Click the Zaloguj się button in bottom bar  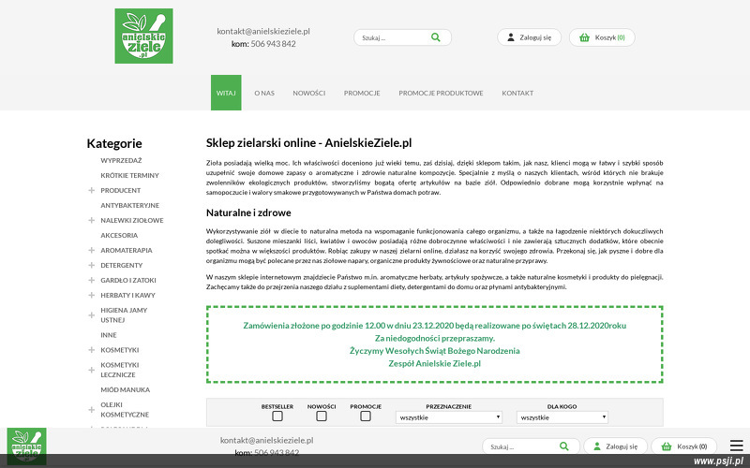click(x=615, y=446)
